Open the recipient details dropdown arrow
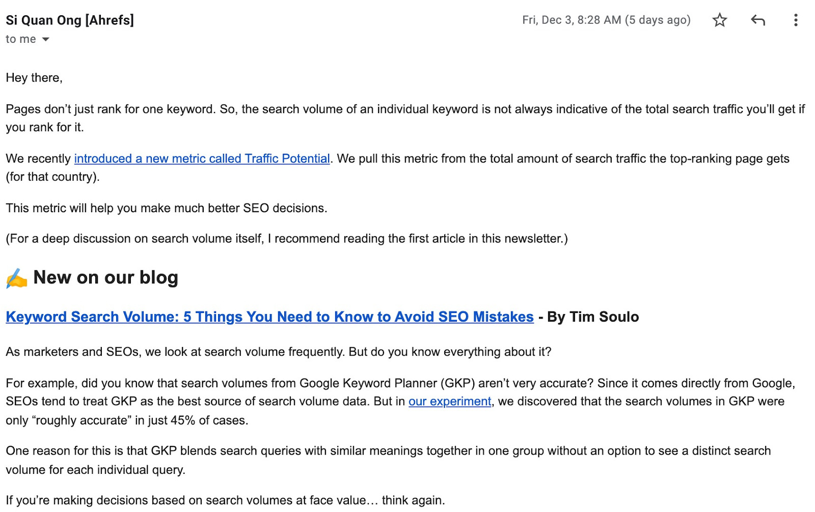This screenshot has width=815, height=512. (45, 39)
